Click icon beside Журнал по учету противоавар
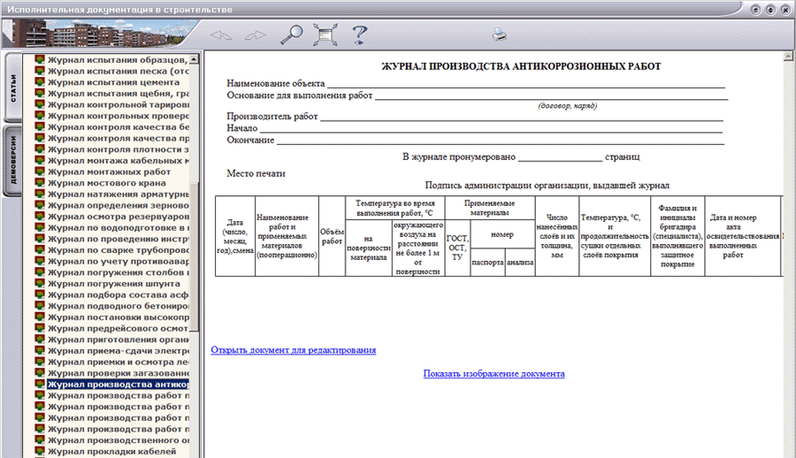Viewport: 796px width, 458px height. click(x=40, y=261)
